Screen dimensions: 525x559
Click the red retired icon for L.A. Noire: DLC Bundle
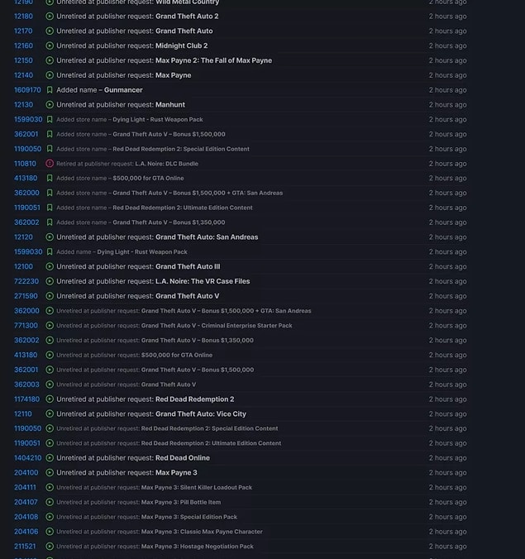[x=50, y=164]
